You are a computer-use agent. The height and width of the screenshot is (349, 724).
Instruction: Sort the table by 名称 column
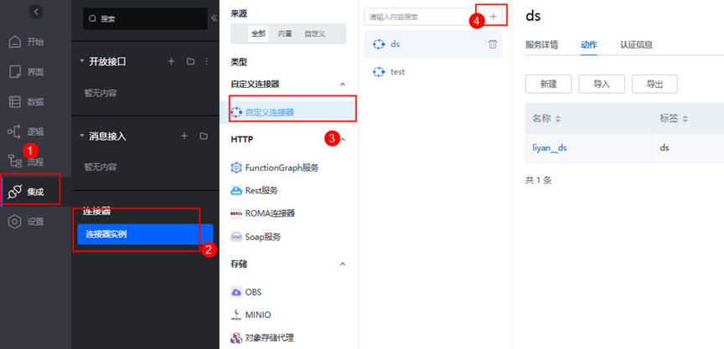[557, 119]
